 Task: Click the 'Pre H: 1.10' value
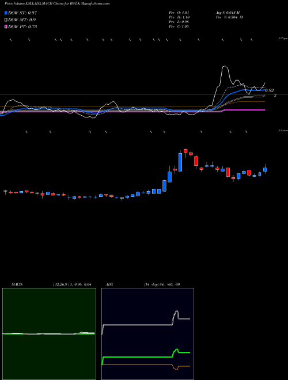(x=179, y=17)
